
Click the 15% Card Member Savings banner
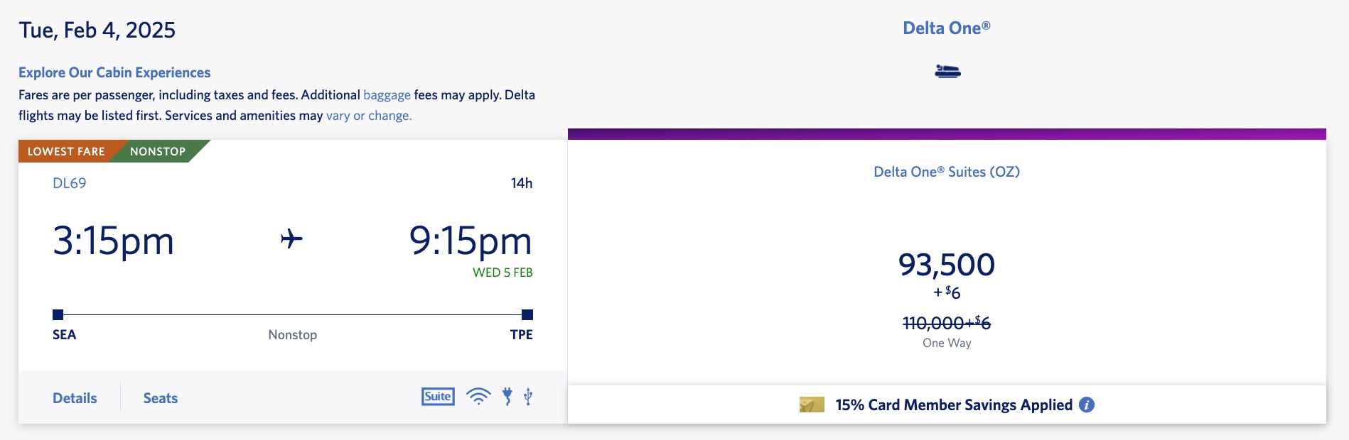tap(953, 405)
